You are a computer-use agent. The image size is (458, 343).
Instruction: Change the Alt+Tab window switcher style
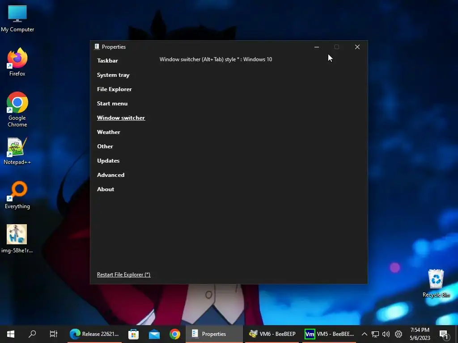(x=216, y=59)
